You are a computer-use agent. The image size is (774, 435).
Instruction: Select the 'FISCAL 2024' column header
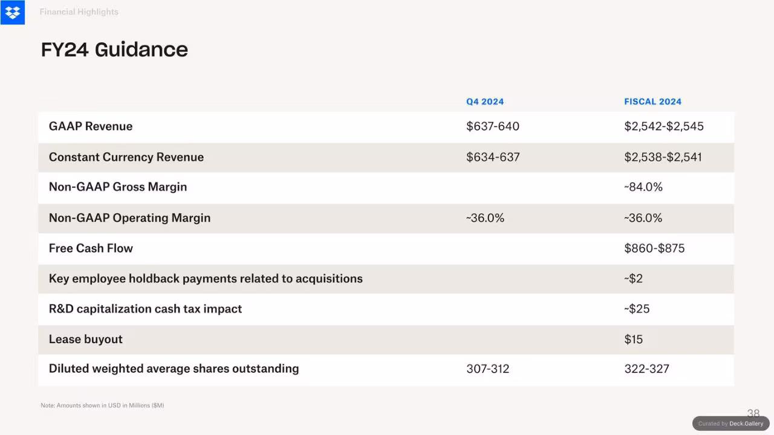coord(652,101)
